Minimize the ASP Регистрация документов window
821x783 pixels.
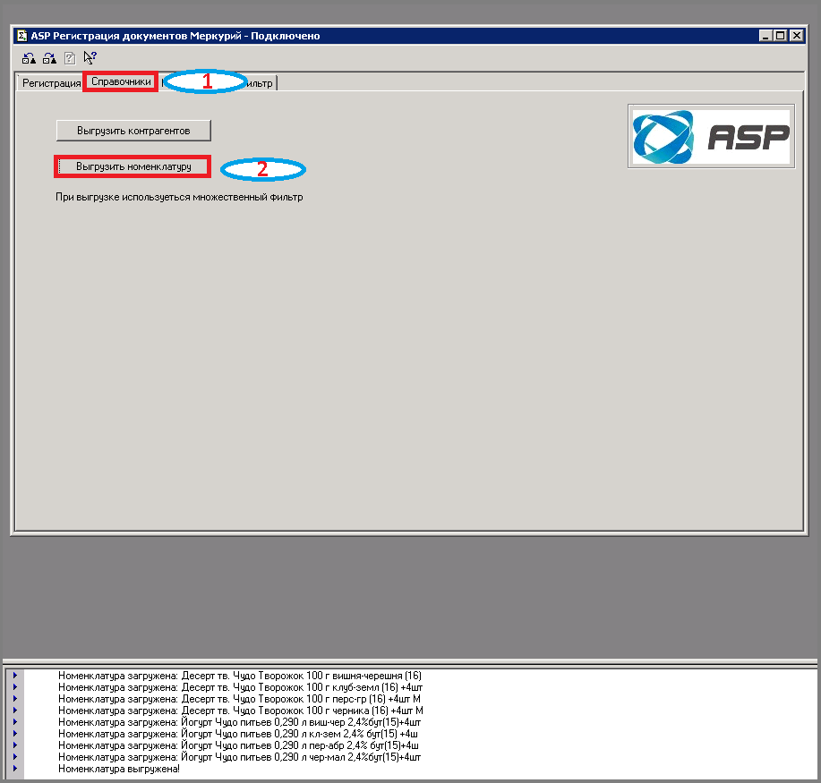[x=766, y=36]
